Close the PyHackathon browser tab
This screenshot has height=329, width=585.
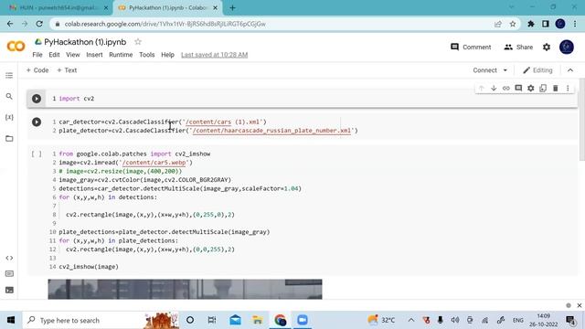click(x=216, y=8)
